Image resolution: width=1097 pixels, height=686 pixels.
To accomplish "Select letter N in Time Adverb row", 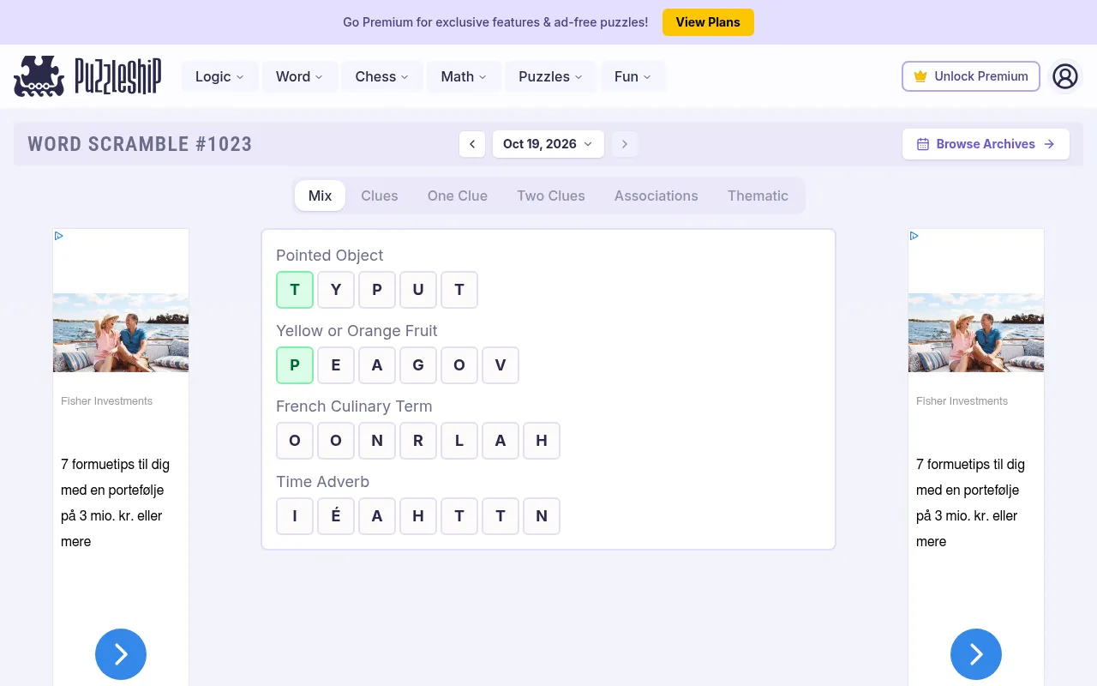I will pyautogui.click(x=542, y=516).
